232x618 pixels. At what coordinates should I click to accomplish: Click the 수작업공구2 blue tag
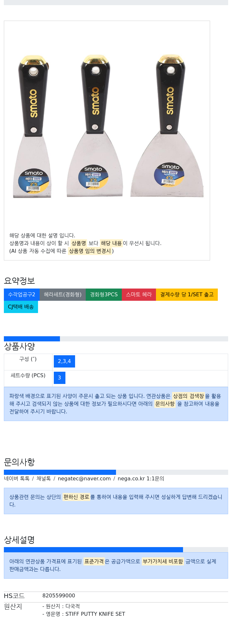click(x=22, y=295)
